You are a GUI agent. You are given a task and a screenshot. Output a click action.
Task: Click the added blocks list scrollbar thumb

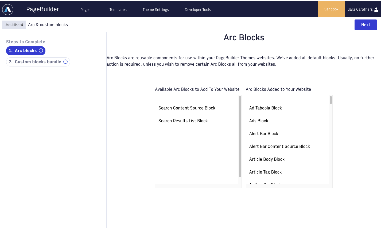pyautogui.click(x=331, y=100)
